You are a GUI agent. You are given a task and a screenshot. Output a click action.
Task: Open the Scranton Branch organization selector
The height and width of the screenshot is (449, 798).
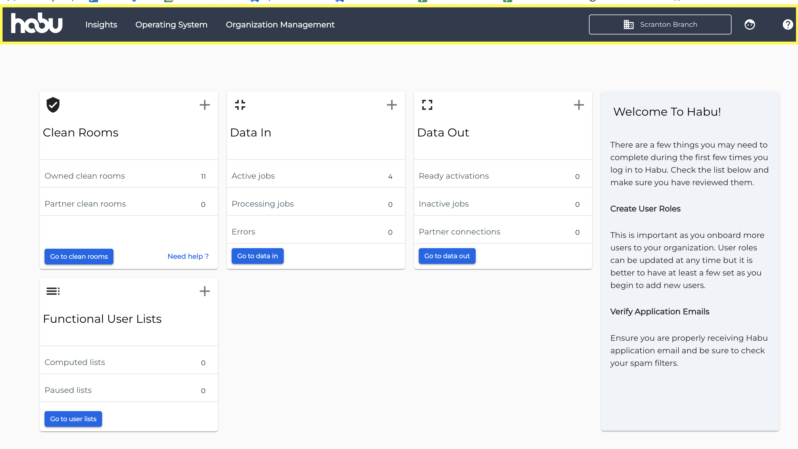pos(660,25)
